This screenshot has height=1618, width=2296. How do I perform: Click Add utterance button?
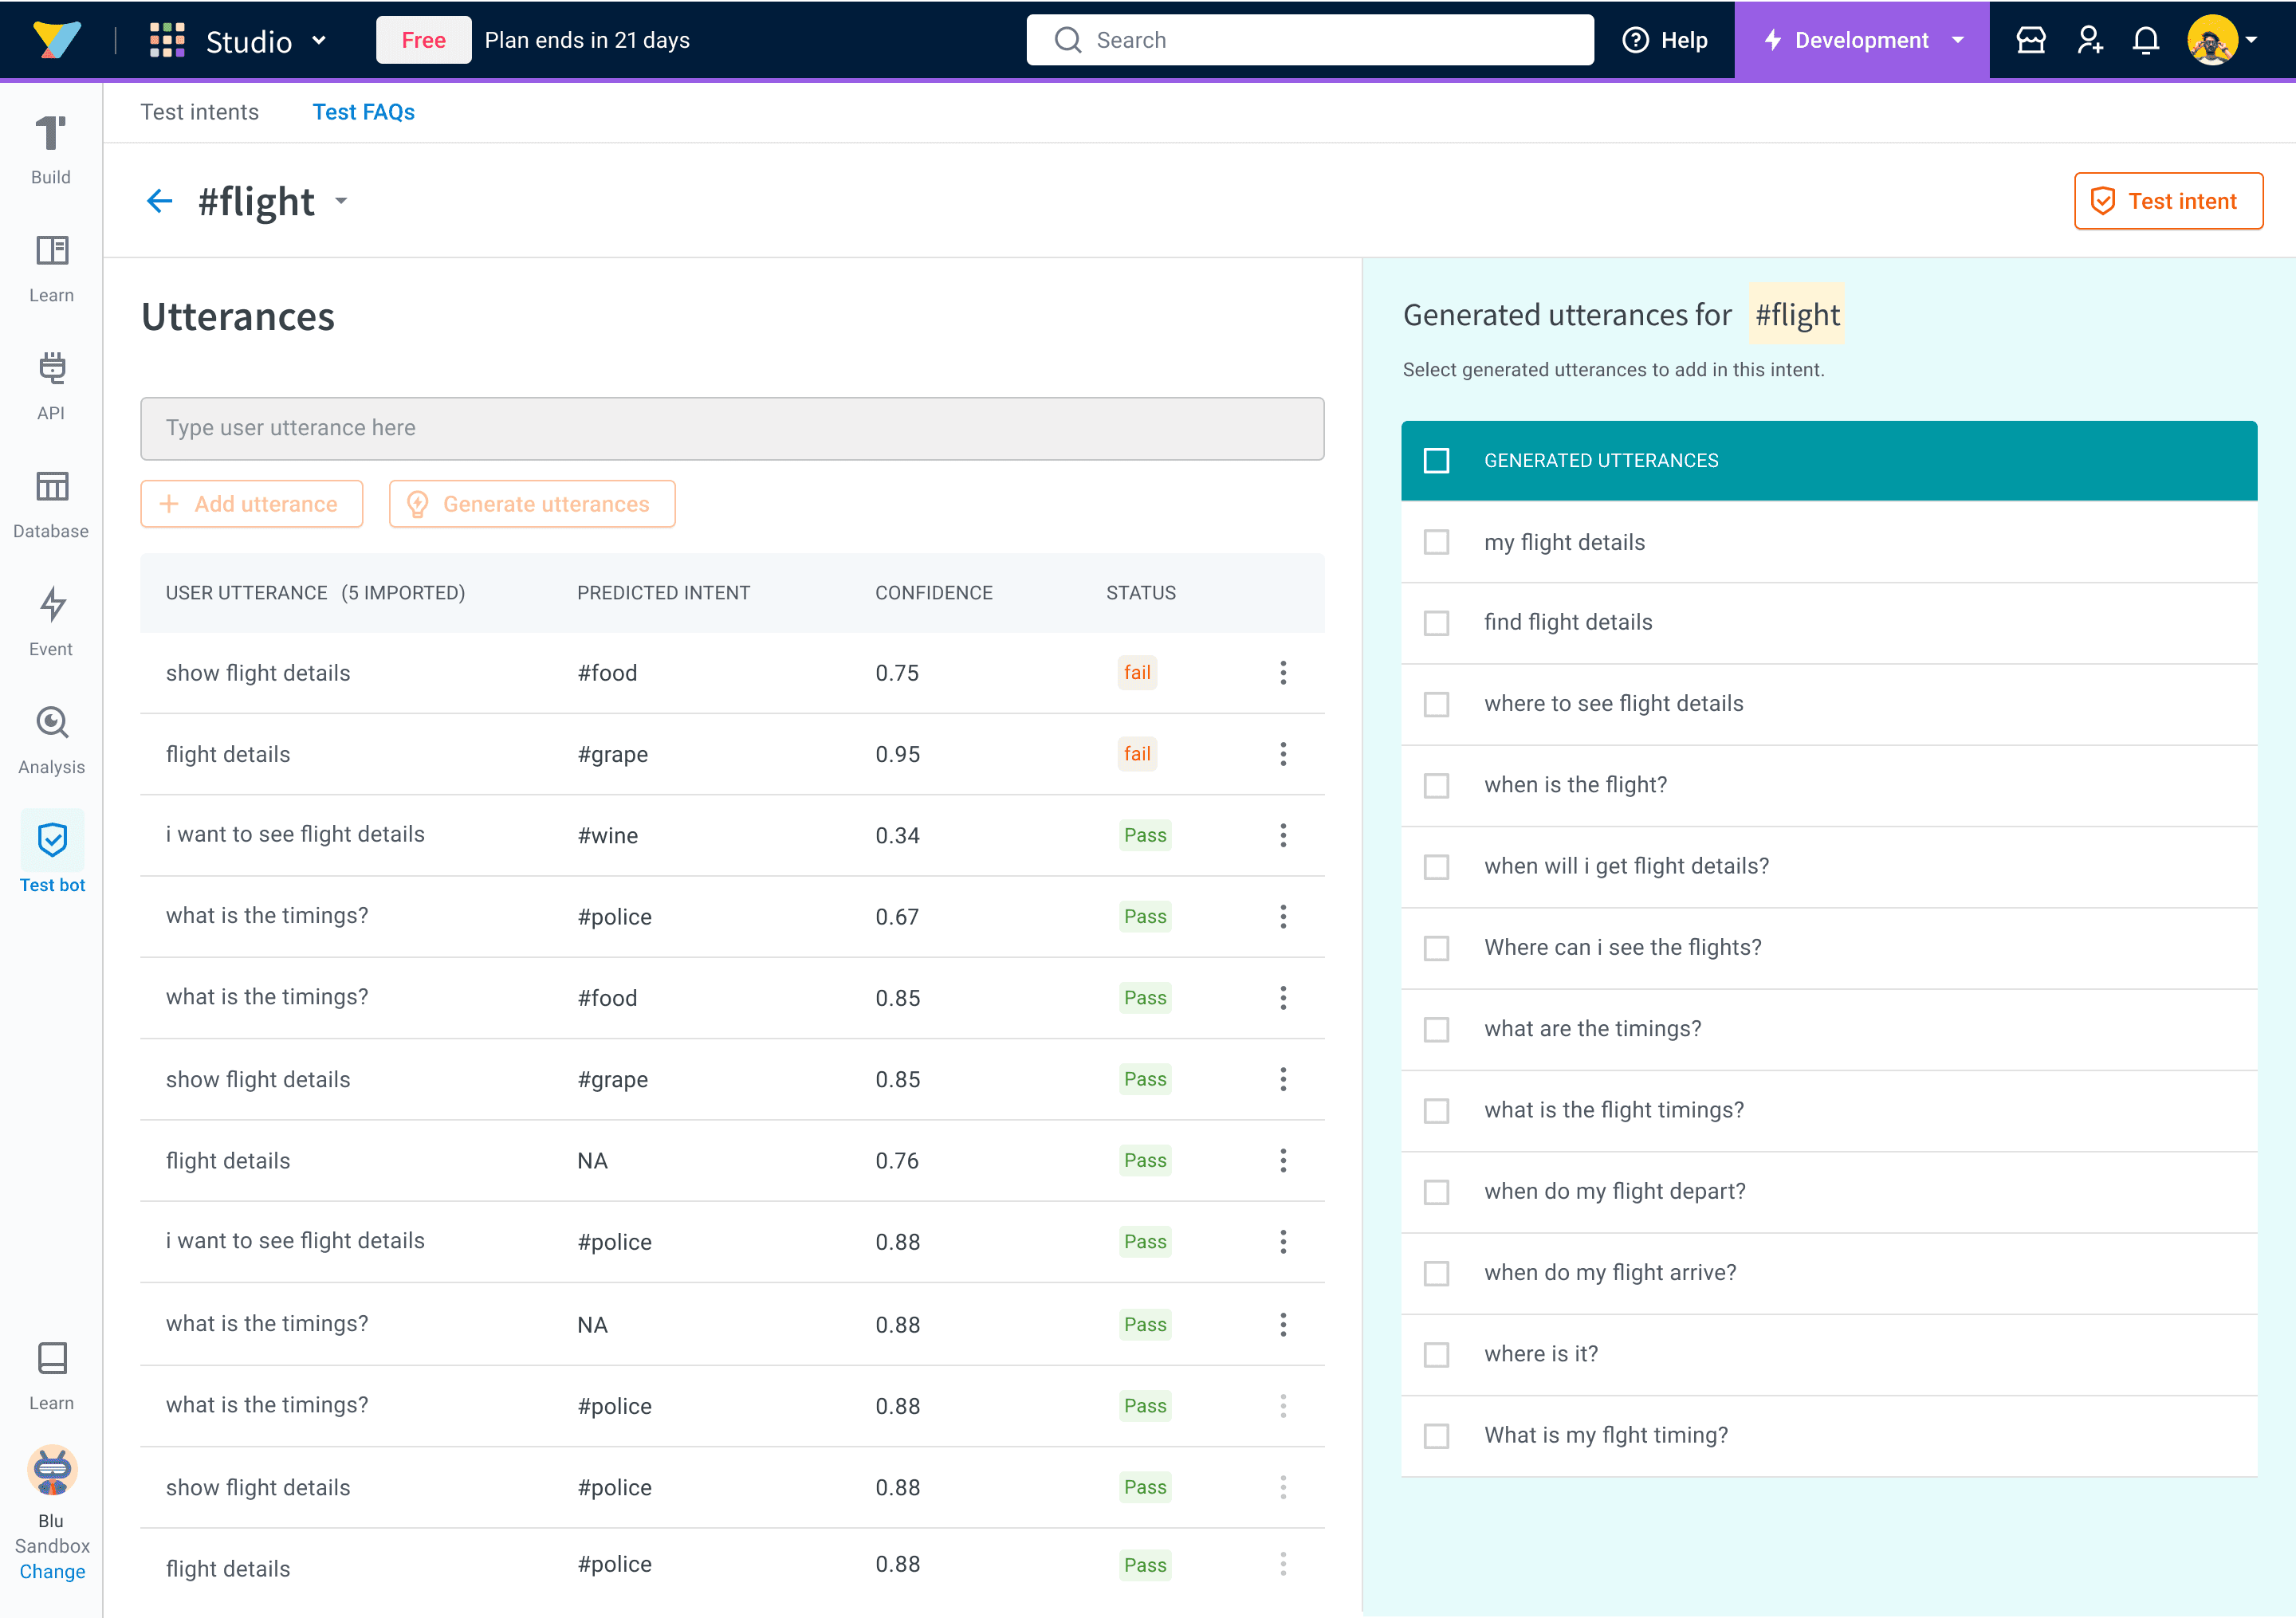coord(251,504)
